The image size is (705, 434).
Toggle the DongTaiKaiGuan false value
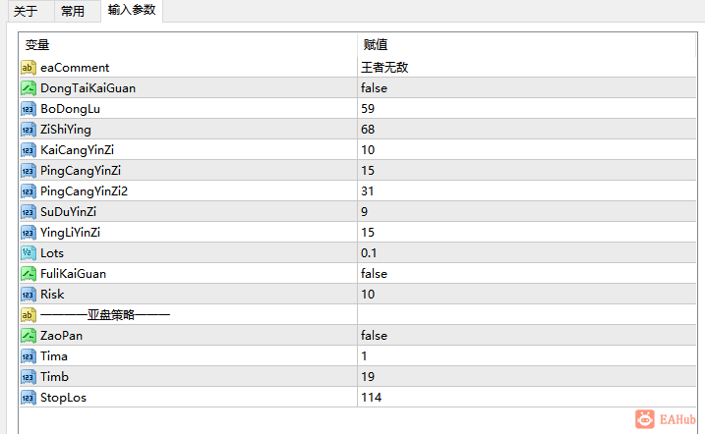click(526, 88)
